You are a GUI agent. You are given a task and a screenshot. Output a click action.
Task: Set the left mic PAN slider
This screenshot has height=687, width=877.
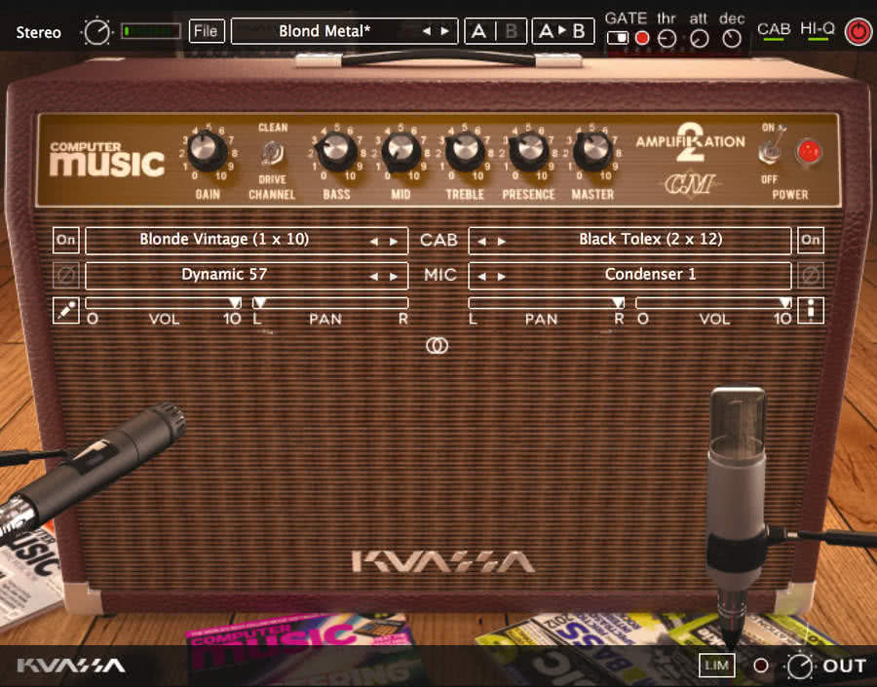330,303
